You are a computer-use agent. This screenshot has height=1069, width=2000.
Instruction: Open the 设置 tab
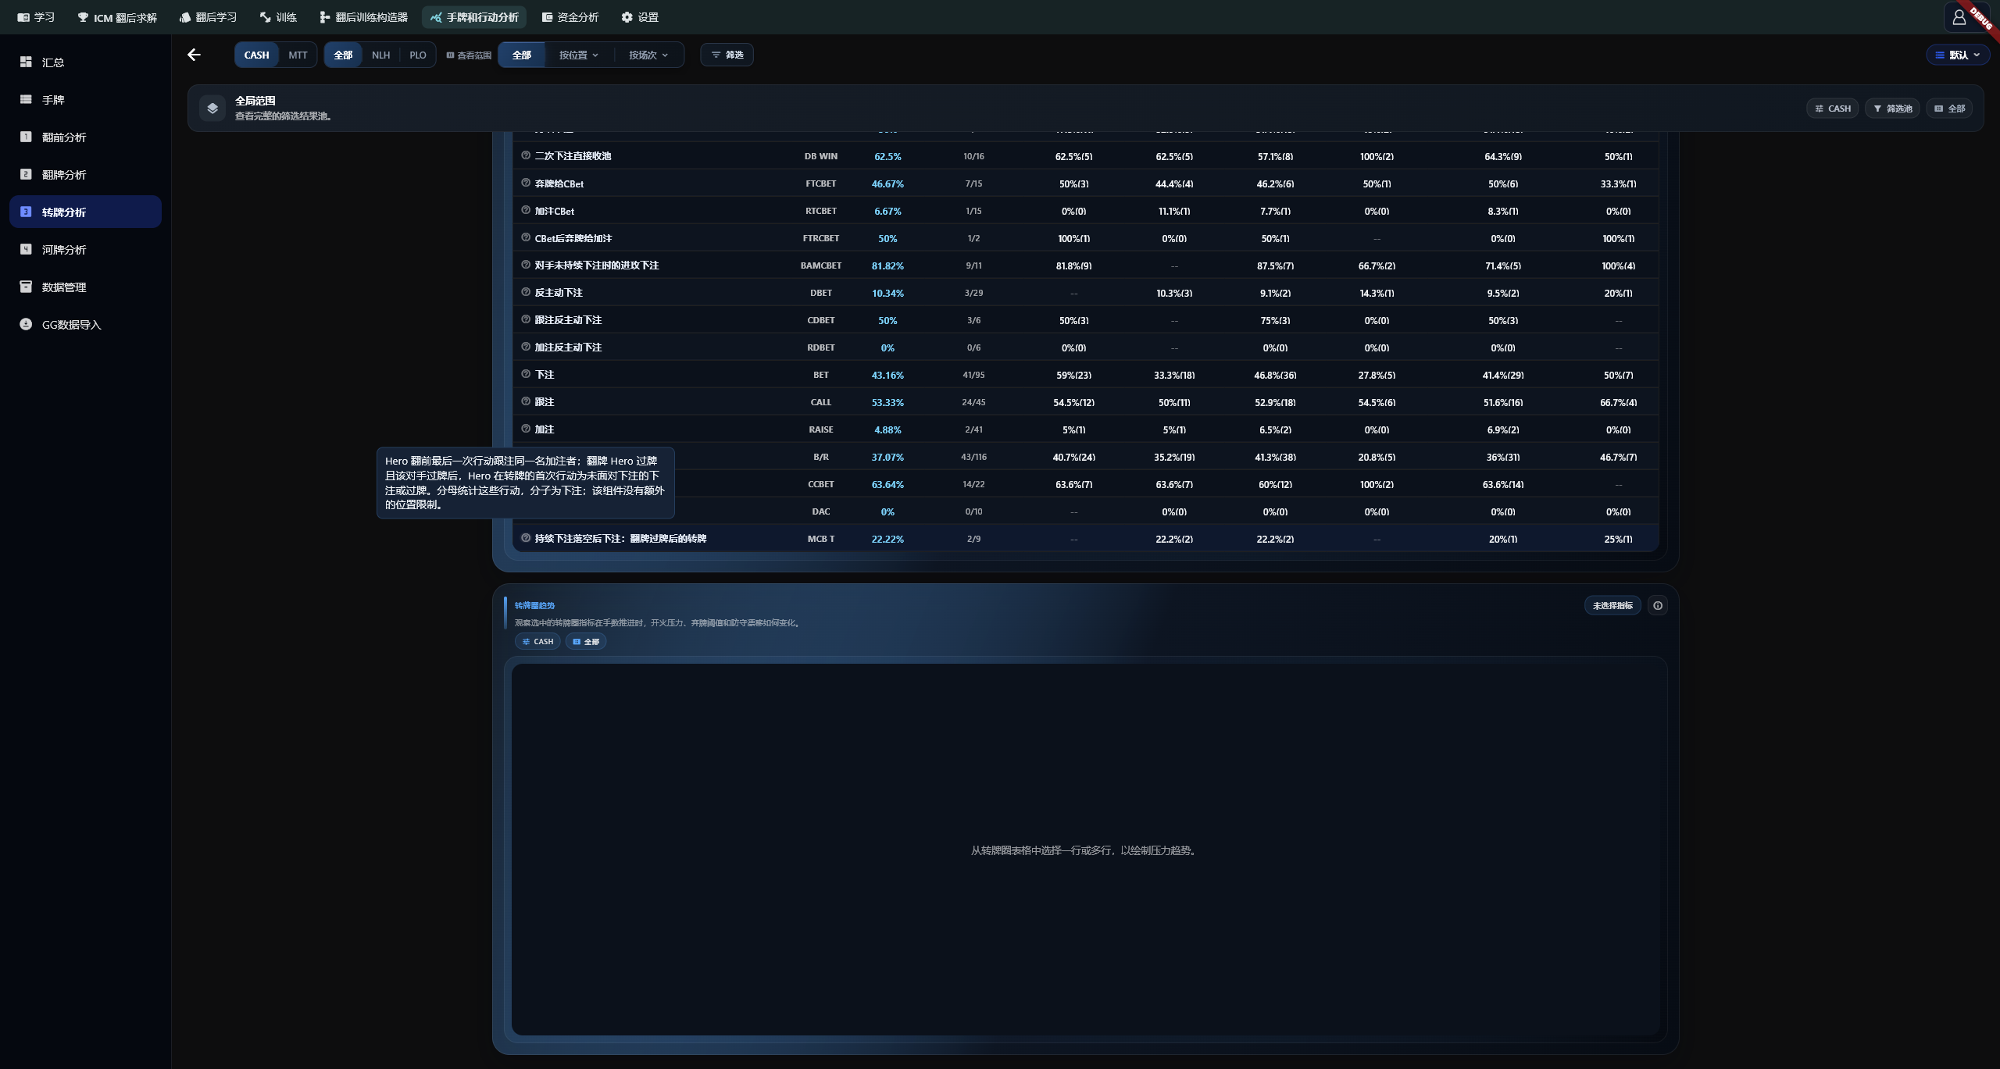[640, 17]
